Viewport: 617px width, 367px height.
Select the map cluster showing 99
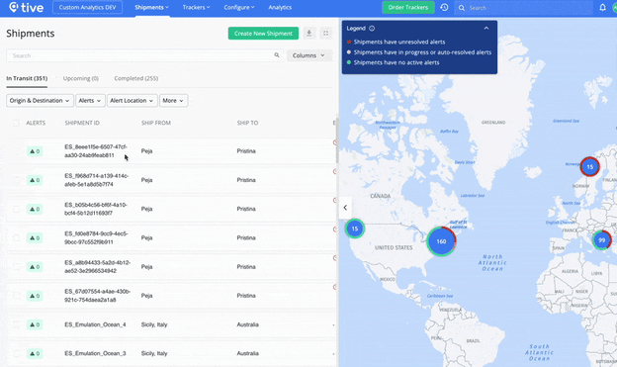click(601, 239)
